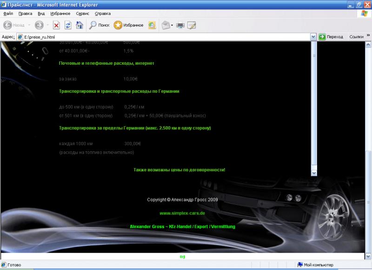372x270 pixels.
Task: Click the Edit page icon in the toolbar
Action: (x=192, y=25)
